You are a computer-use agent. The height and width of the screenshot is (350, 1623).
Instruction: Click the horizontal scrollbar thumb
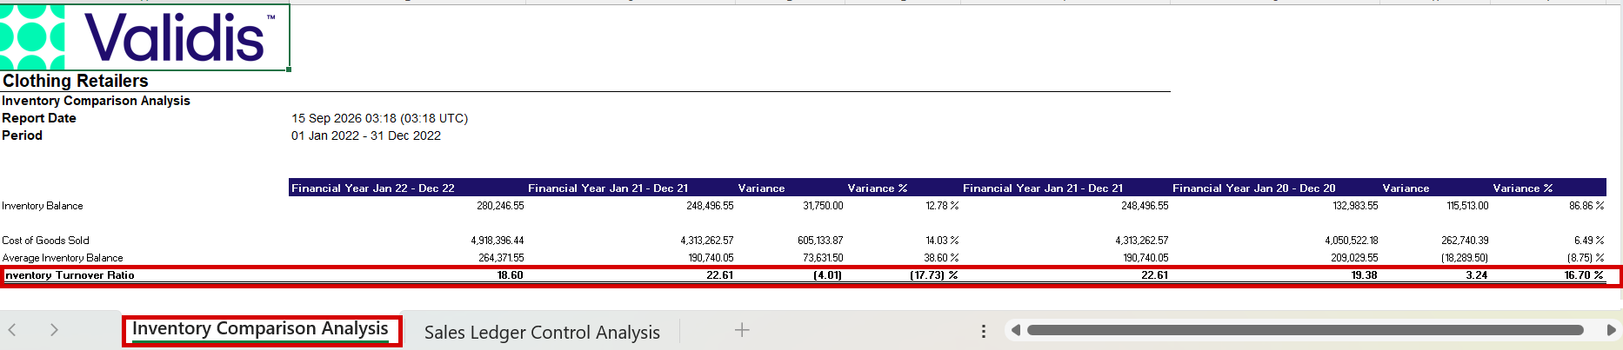tap(1305, 330)
